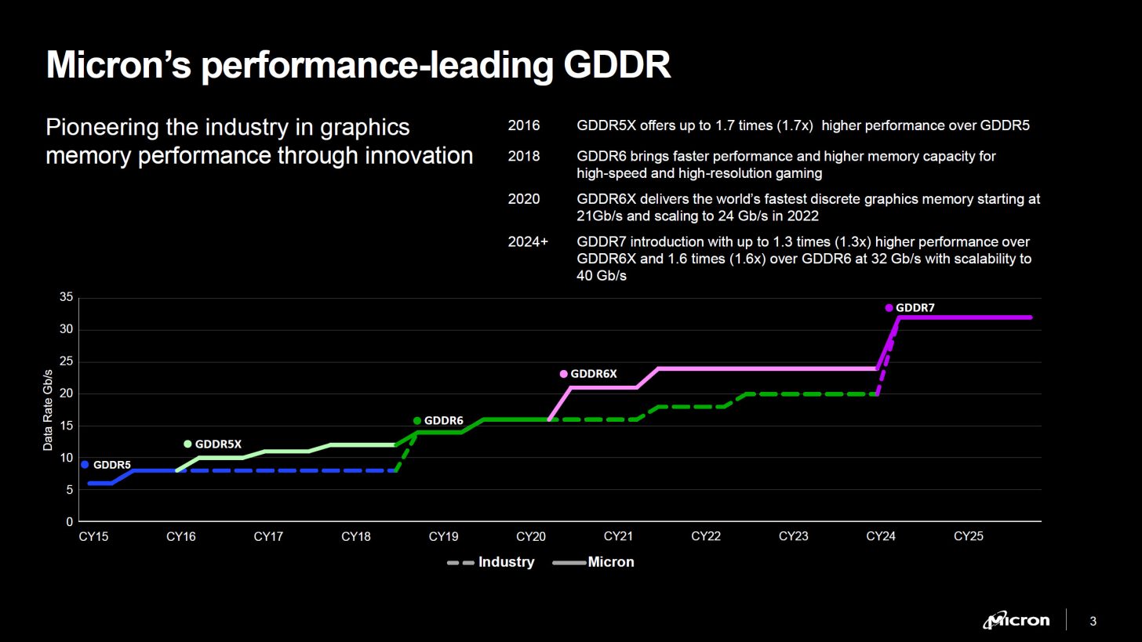The image size is (1142, 642).
Task: Click the y-axis value 15
Action: click(x=66, y=426)
